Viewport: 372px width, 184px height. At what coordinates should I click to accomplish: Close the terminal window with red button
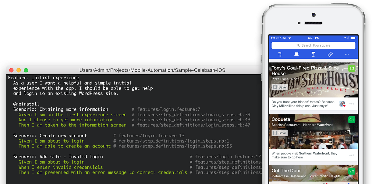[x=12, y=70]
